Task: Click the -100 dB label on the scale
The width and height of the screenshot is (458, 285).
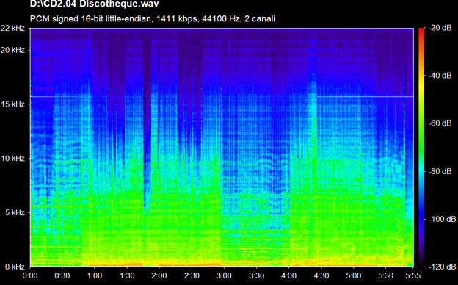Action: (x=442, y=219)
